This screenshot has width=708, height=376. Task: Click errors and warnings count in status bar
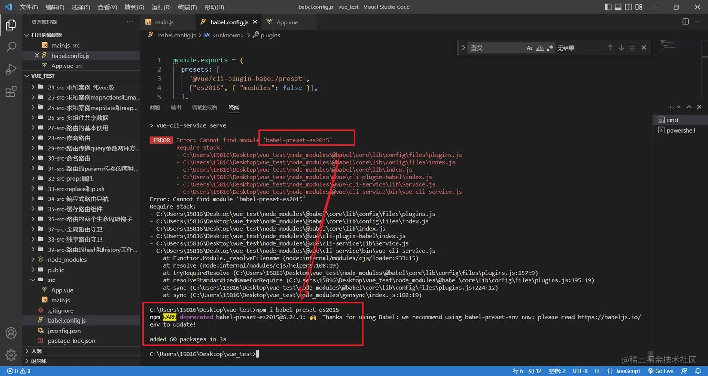pos(19,371)
